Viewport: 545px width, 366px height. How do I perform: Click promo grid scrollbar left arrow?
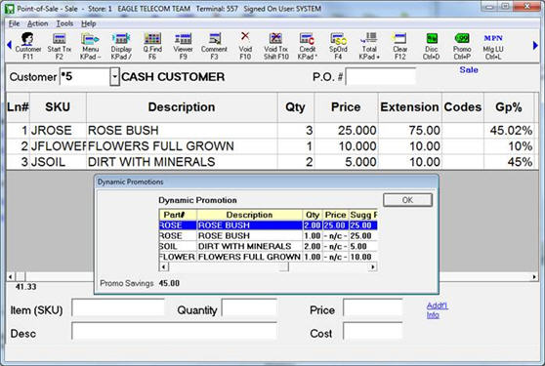(x=163, y=266)
